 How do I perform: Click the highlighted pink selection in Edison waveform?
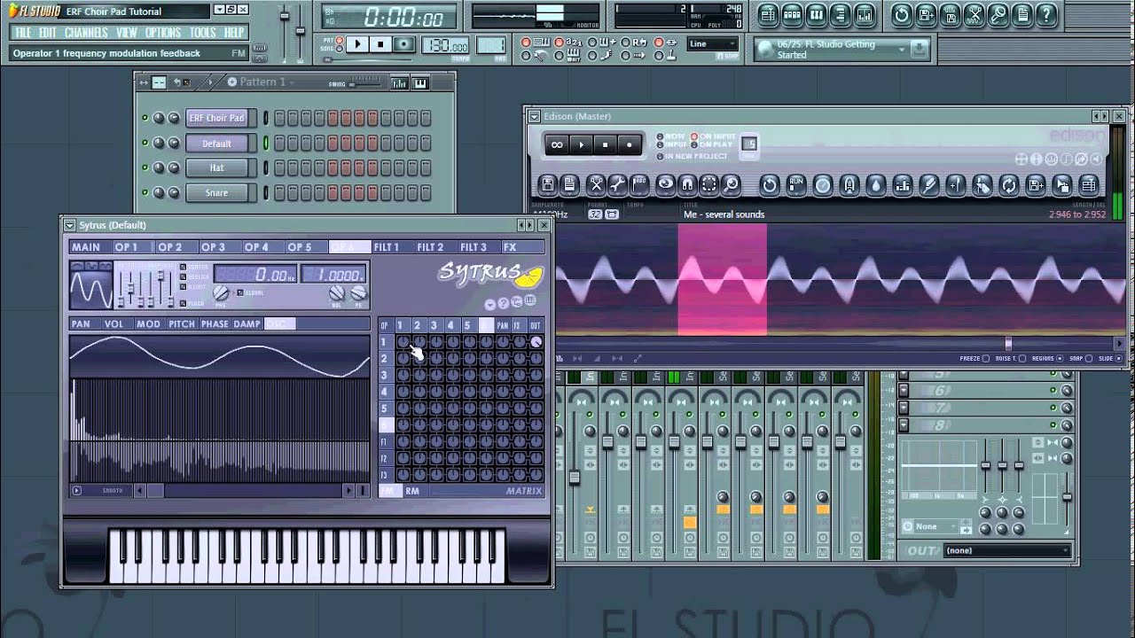click(723, 280)
